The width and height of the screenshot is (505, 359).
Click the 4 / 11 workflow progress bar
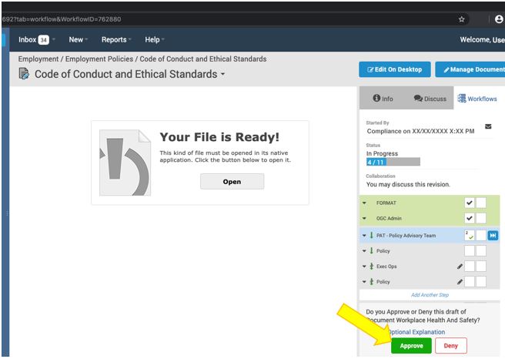[393, 162]
